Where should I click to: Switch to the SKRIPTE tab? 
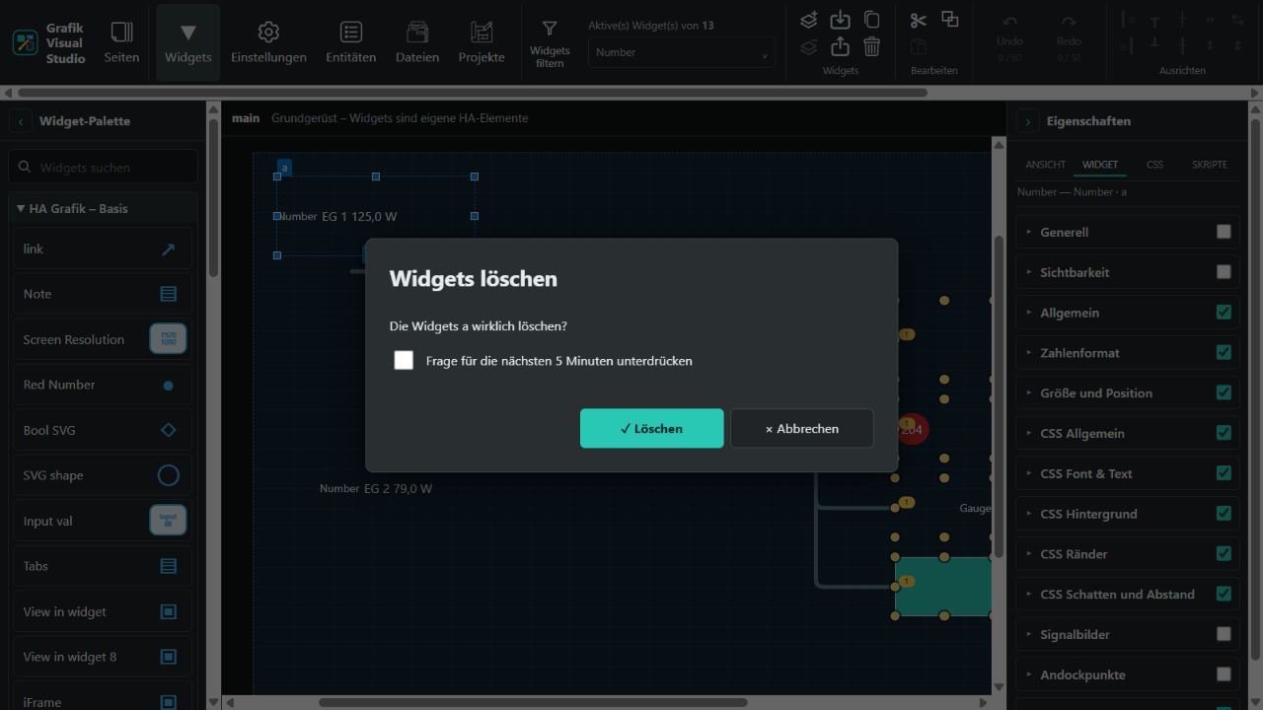(1210, 165)
